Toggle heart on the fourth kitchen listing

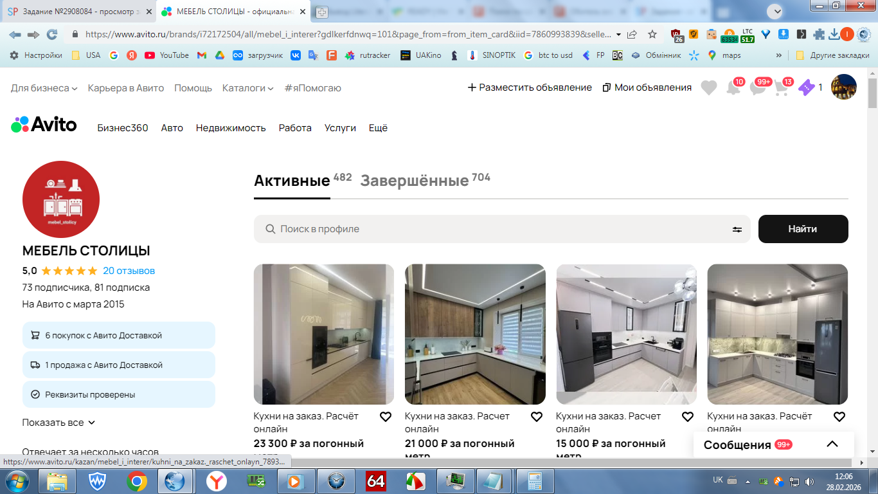click(x=839, y=417)
